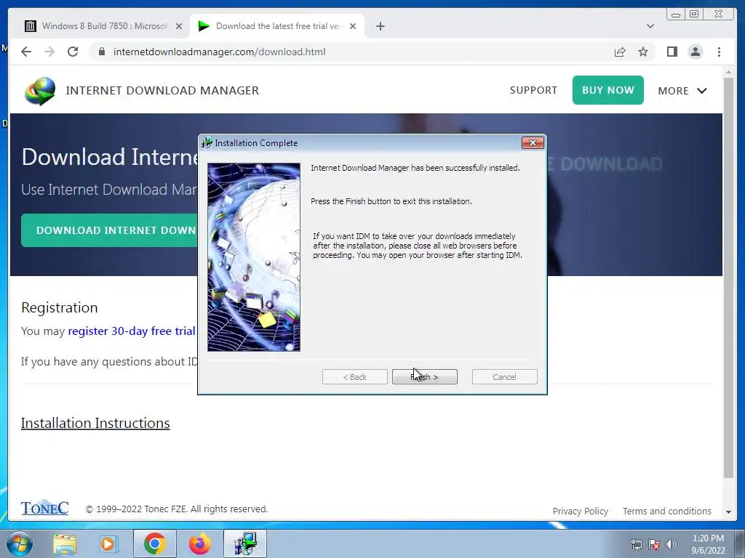This screenshot has height=558, width=745.
Task: Click Cancel in the installer dialog
Action: [x=504, y=377]
